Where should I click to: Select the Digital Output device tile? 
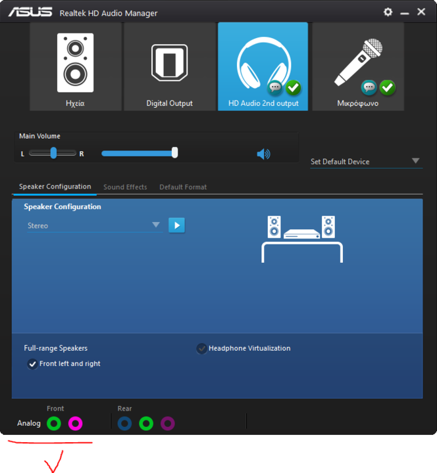coord(170,66)
